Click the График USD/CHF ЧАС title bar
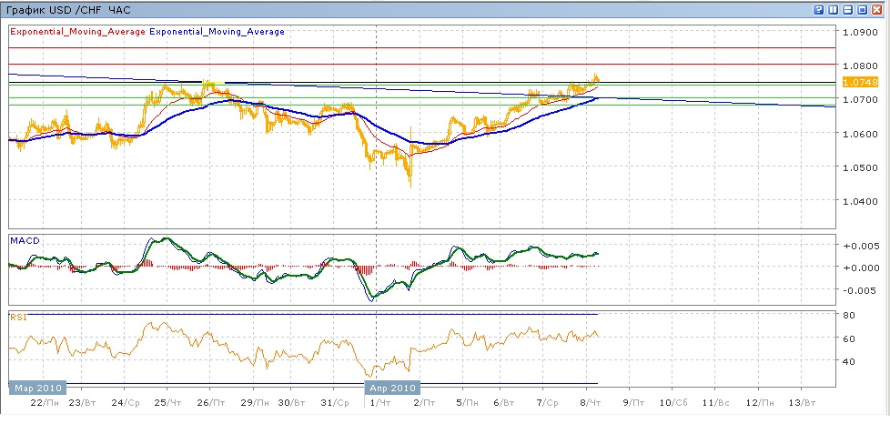The height and width of the screenshot is (424, 890). click(68, 10)
